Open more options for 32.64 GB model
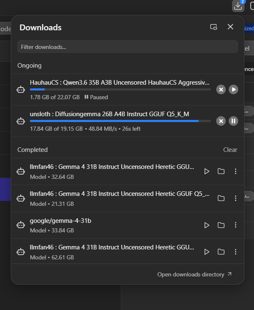Viewport: 254px width, 310px height. point(235,171)
